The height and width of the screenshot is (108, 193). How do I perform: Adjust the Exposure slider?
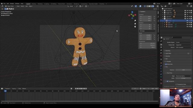(x=183, y=70)
